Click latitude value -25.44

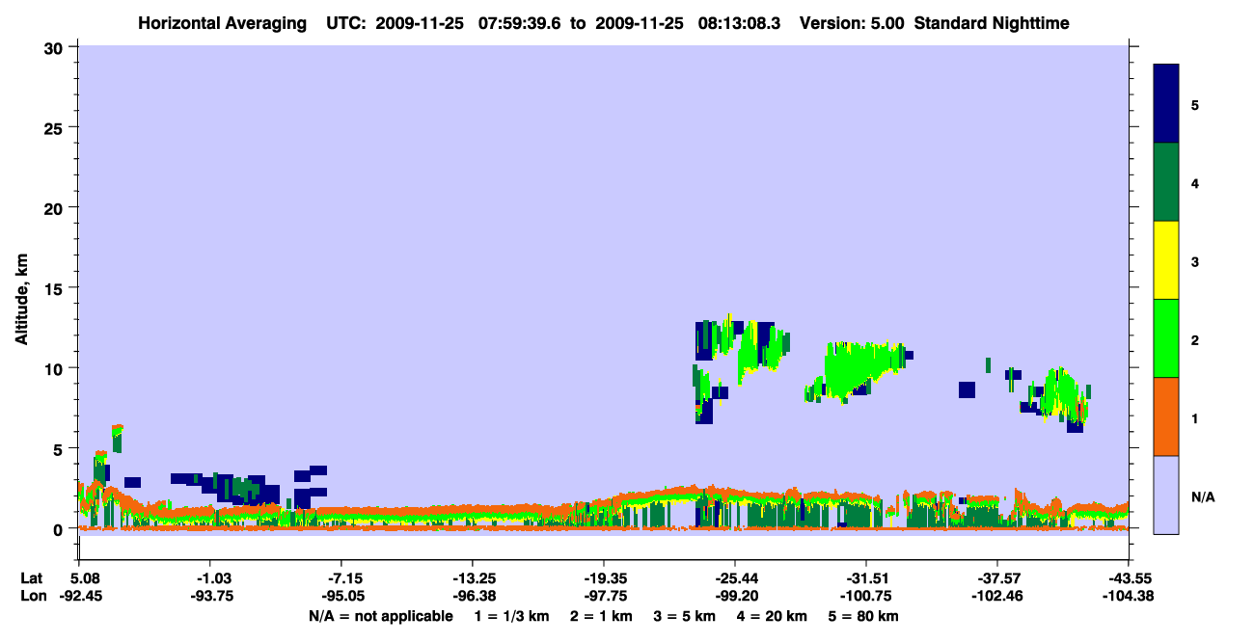point(734,578)
